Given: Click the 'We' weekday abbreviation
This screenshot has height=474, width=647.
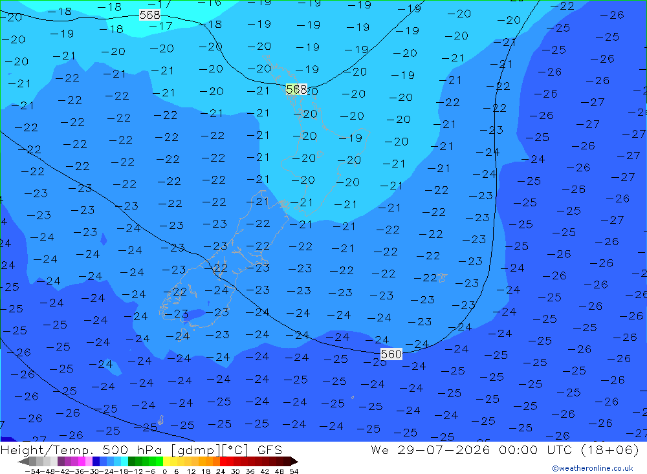Looking at the screenshot, I should [380, 450].
